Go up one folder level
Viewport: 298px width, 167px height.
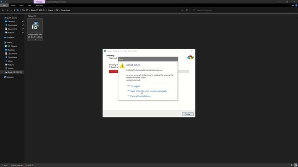click(x=14, y=10)
